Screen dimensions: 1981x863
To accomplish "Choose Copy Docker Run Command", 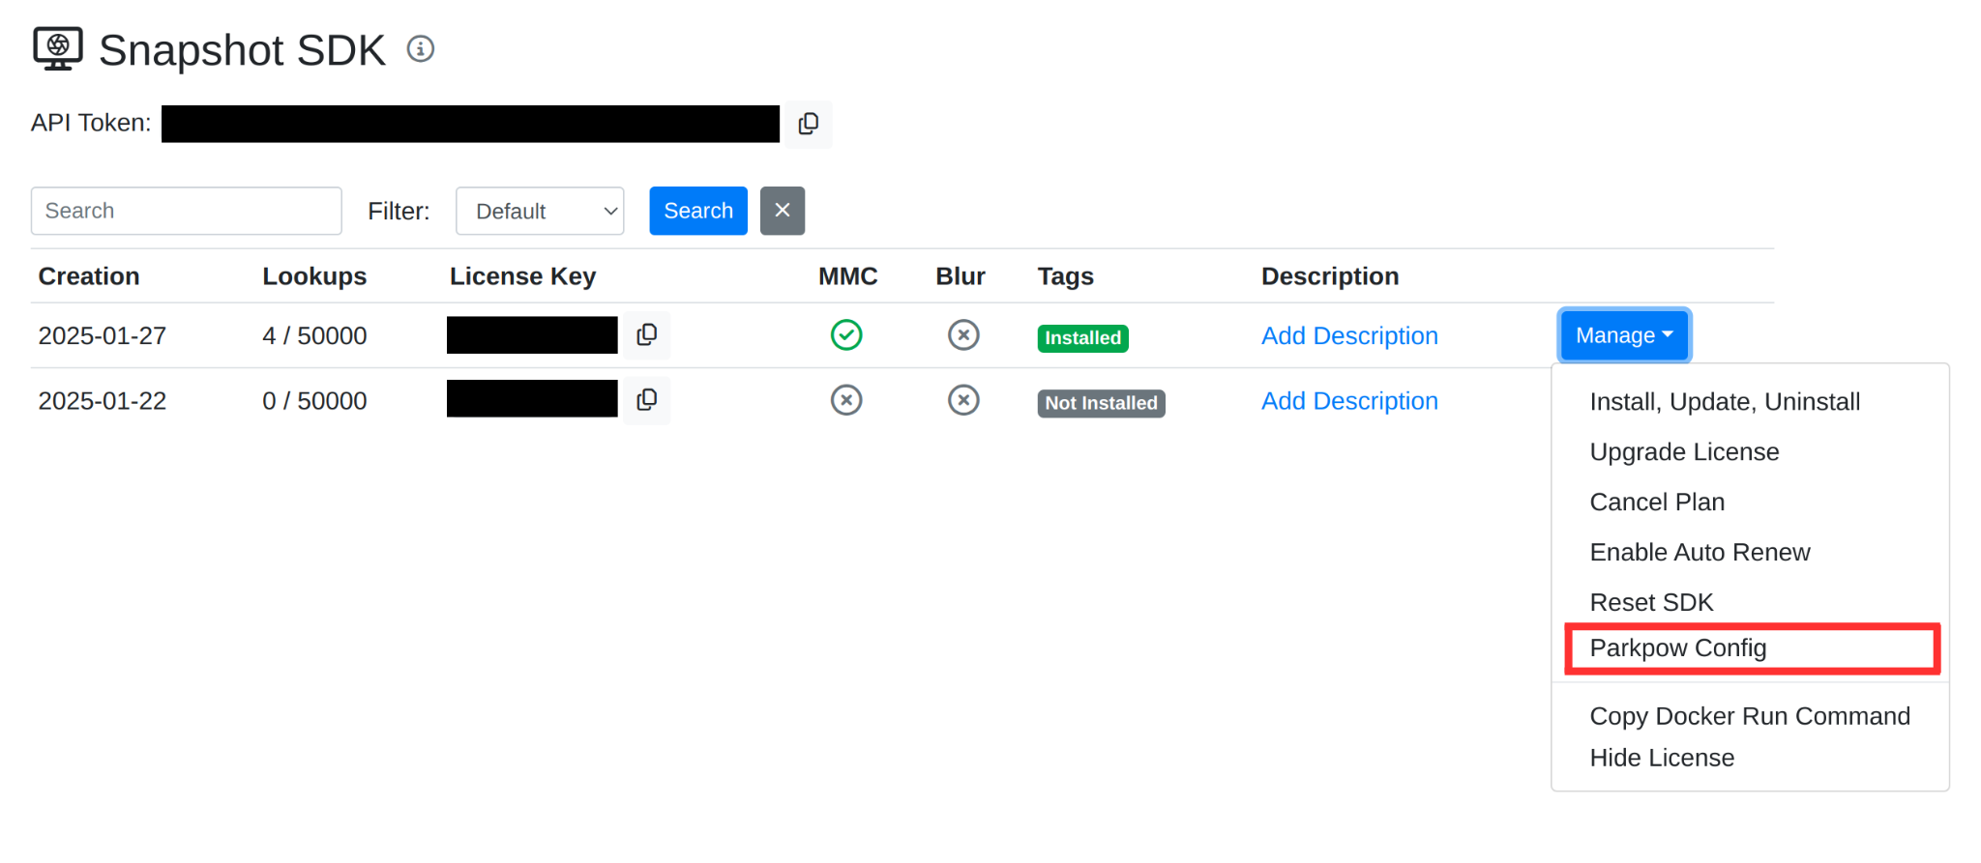I will click(1750, 716).
